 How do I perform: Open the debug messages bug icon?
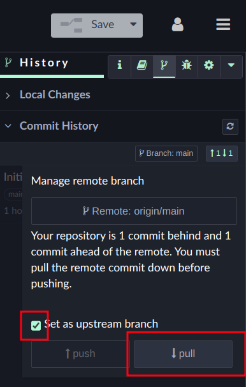[x=186, y=65]
